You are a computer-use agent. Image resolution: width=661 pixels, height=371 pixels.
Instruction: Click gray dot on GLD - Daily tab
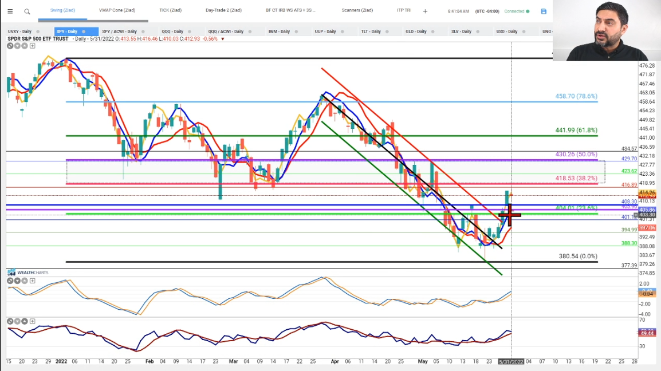pos(432,31)
